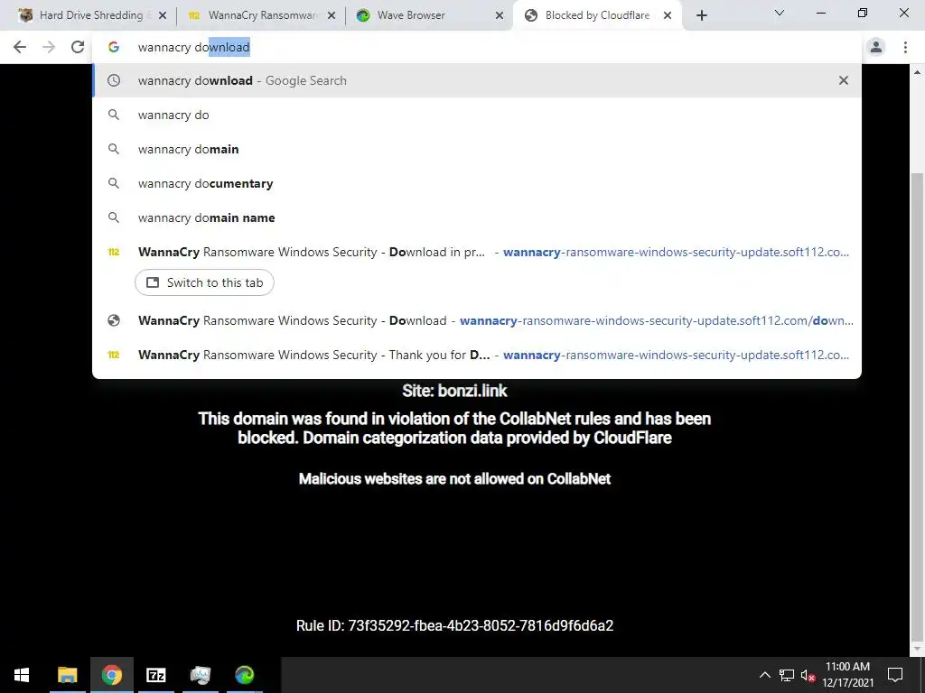925x693 pixels.
Task: Click search icon beside 'wannacry documentary'
Action: coord(114,183)
